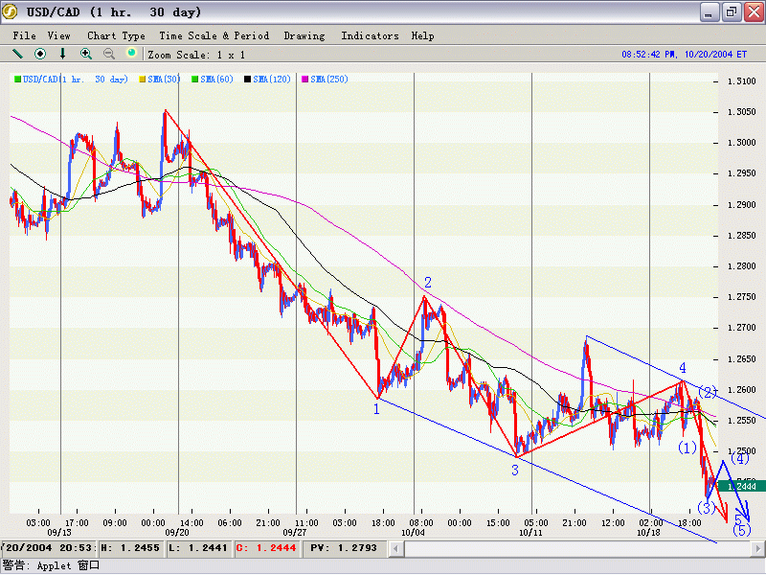Open the File menu

[25, 35]
